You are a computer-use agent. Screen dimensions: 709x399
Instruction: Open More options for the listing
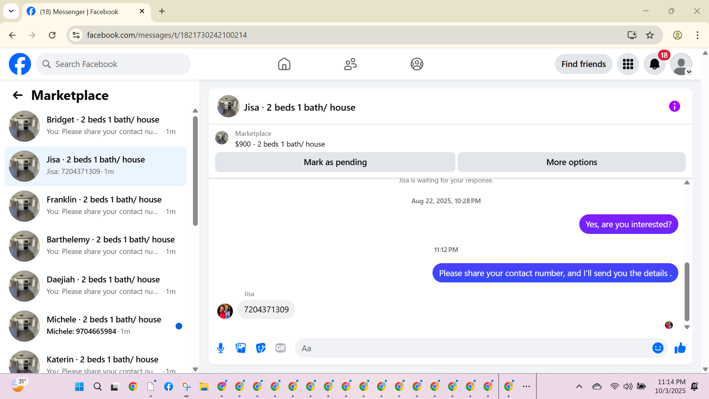click(571, 162)
